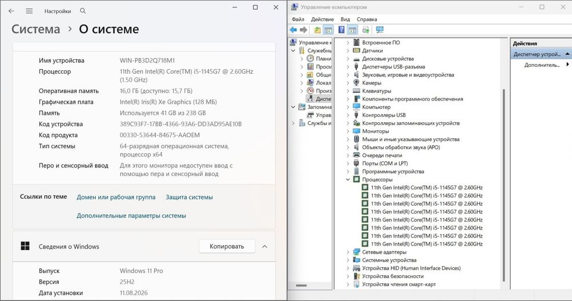The width and height of the screenshot is (572, 301).
Task: Select the Устройства HID (Human Interface Devices) row
Action: (x=411, y=268)
